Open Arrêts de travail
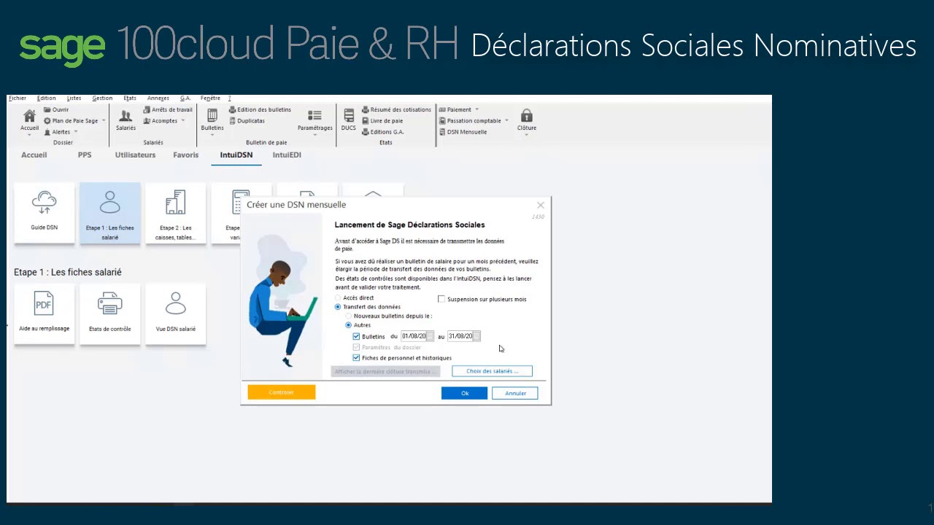934x525 pixels. [x=168, y=109]
